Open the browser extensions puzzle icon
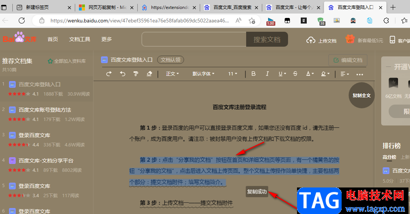Viewport: 410px width, 214px height. pyautogui.click(x=386, y=21)
